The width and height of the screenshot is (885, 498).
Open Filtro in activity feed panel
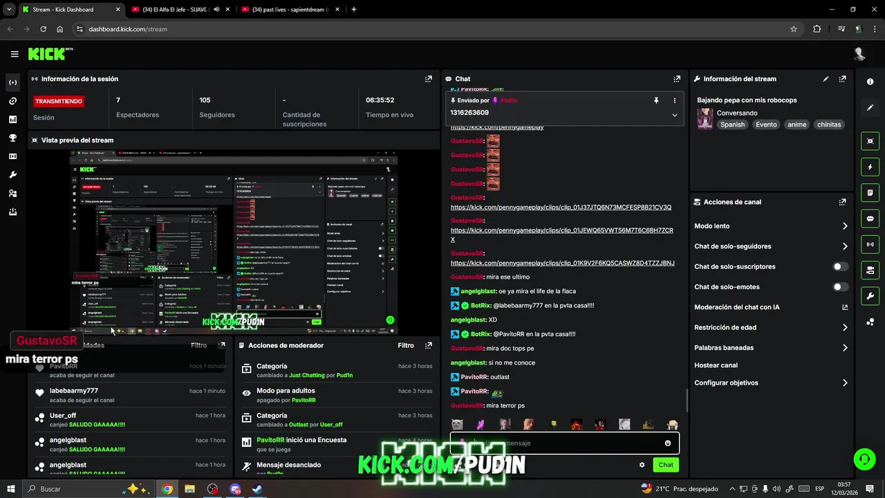(x=198, y=345)
